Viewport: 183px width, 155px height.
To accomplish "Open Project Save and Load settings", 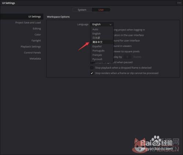I will (x=28, y=23).
